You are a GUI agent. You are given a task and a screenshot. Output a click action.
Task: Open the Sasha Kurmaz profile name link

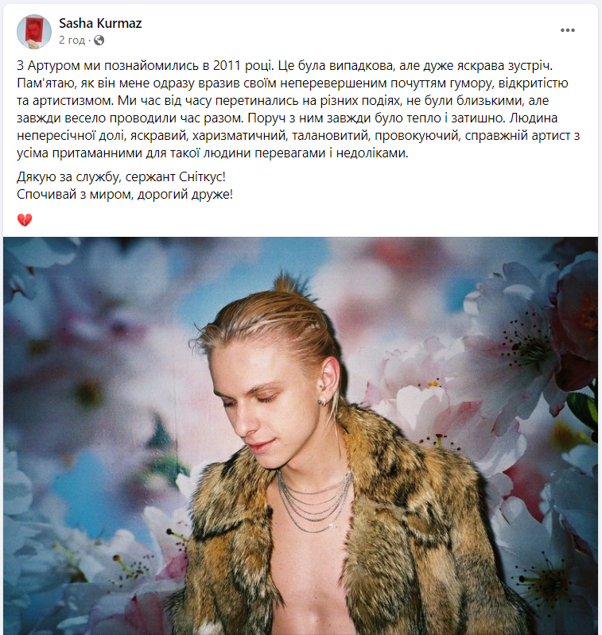tap(100, 24)
